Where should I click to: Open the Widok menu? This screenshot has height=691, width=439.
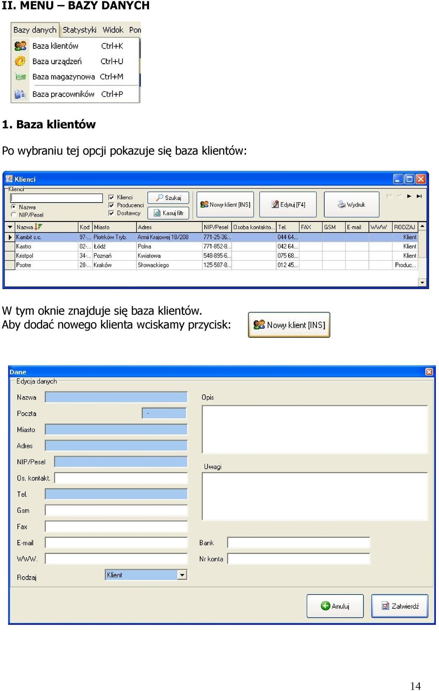(113, 30)
